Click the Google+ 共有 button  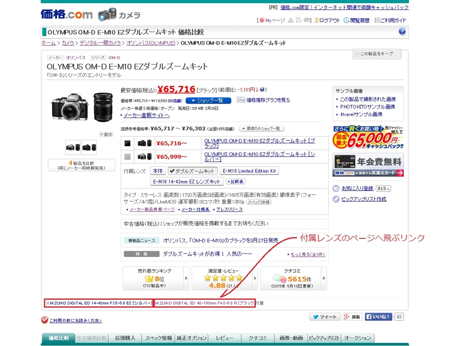click(x=352, y=317)
